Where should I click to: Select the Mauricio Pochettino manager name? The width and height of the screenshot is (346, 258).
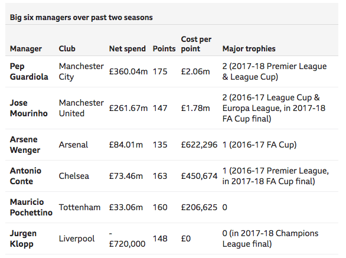(31, 207)
